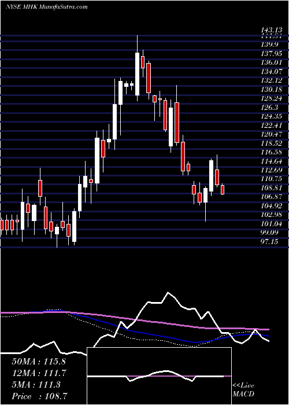Click the 102.98 price axis label

click(272, 215)
